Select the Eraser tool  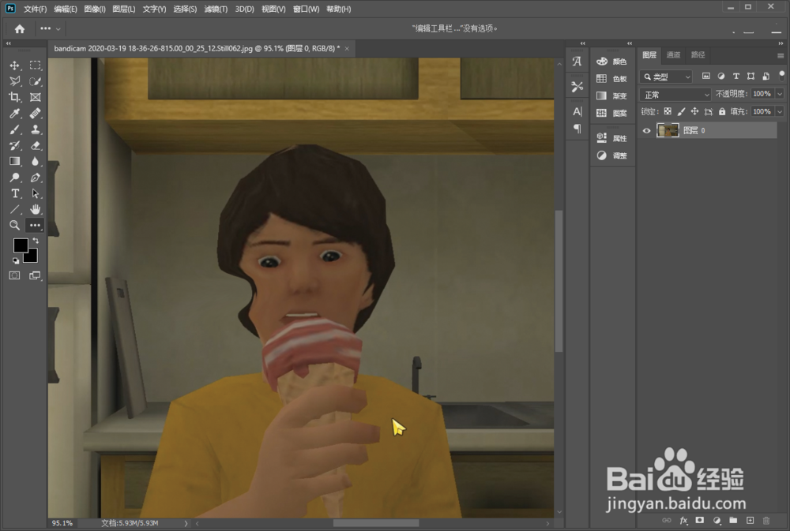coord(35,145)
